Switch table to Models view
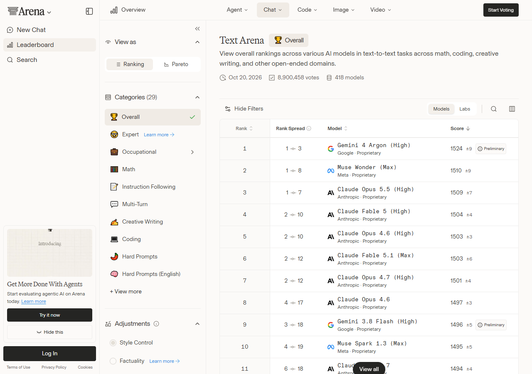The image size is (532, 374). [x=441, y=109]
